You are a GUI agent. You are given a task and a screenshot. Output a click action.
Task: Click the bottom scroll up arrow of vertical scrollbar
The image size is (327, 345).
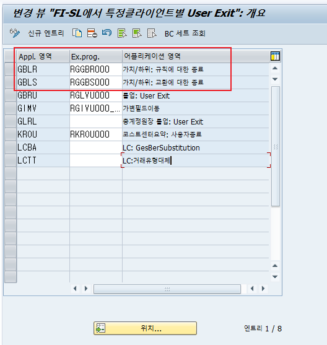point(275,266)
